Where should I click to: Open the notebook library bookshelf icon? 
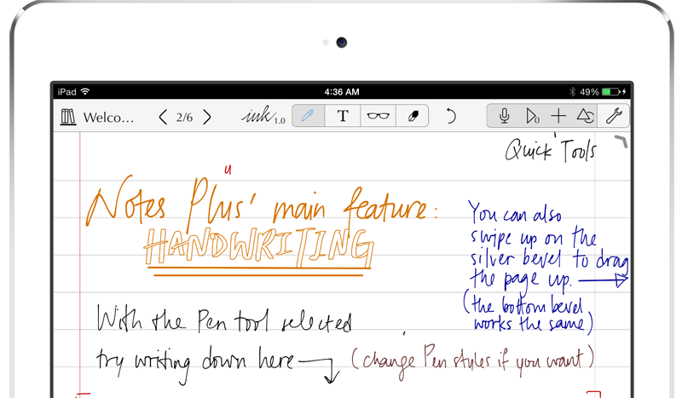tap(68, 117)
